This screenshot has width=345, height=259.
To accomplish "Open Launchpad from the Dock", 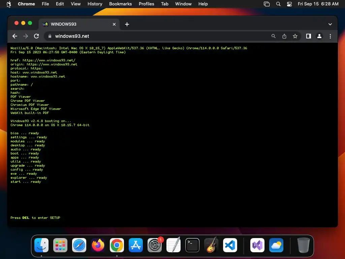I will [x=60, y=245].
